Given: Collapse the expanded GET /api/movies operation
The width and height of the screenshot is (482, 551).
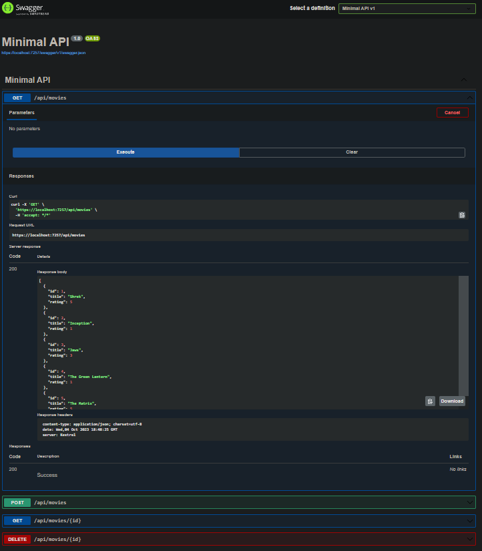Looking at the screenshot, I should click(x=469, y=98).
